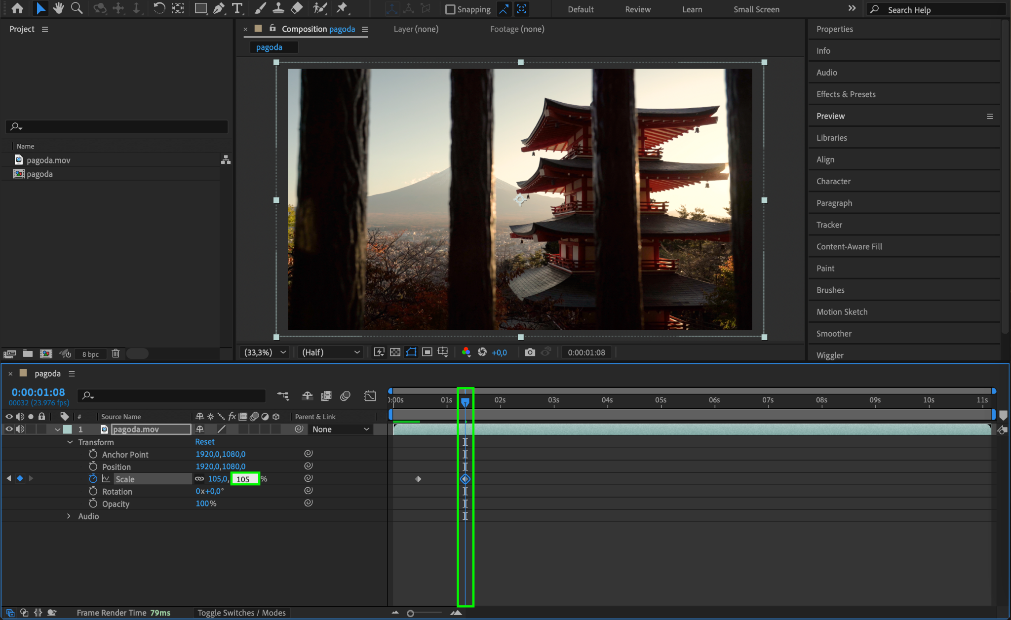The height and width of the screenshot is (620, 1011).
Task: Pick the Horizontal Type tool
Action: [x=237, y=8]
